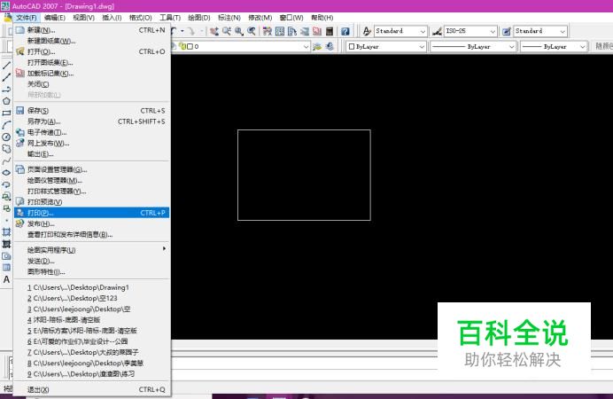Select the Spline tool
This screenshot has width=613, height=399.
coord(6,160)
